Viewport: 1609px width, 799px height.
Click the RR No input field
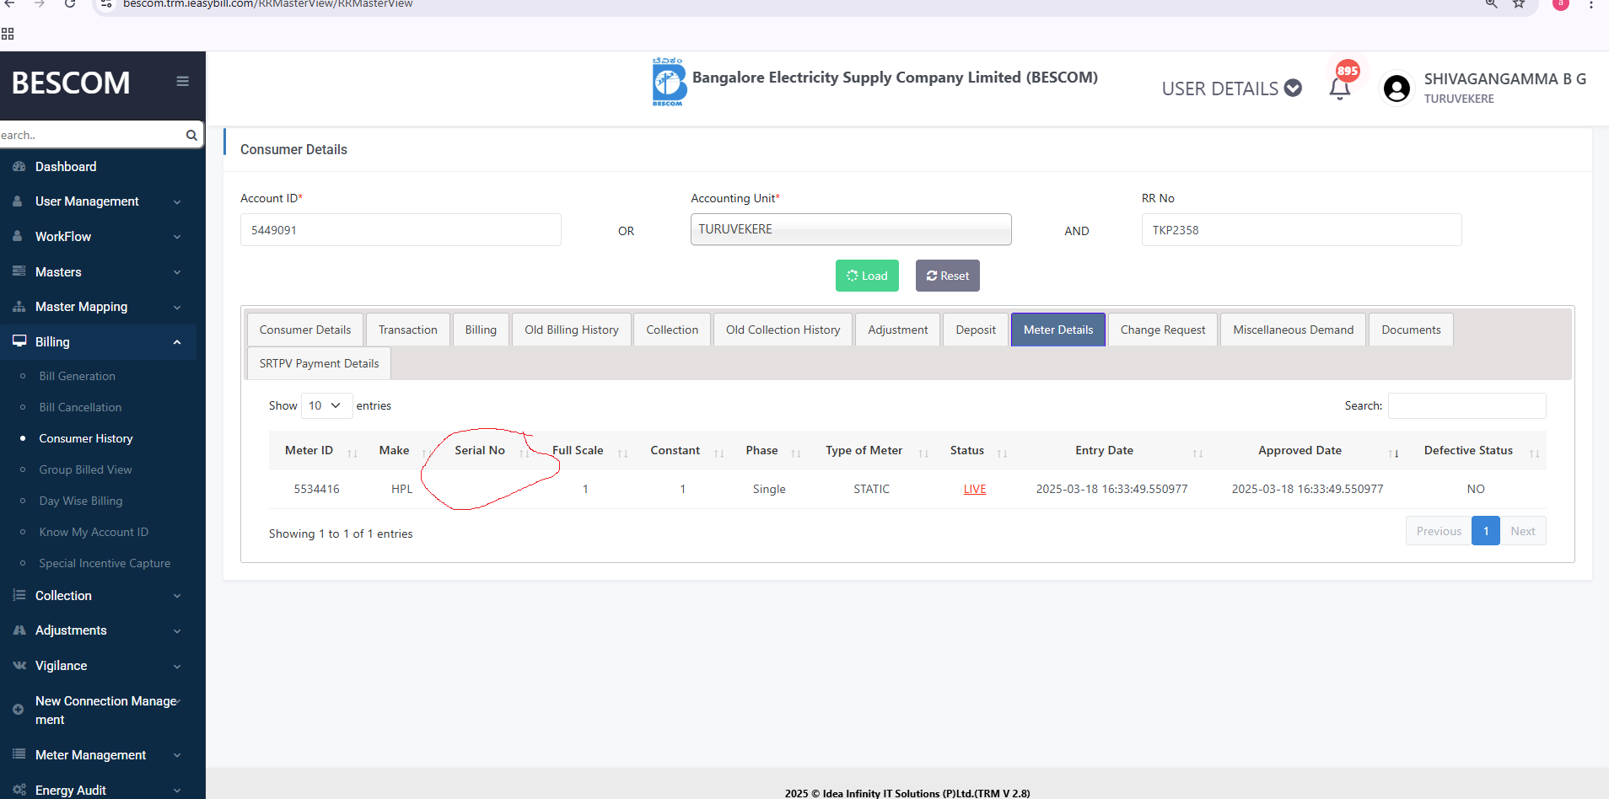1300,230
